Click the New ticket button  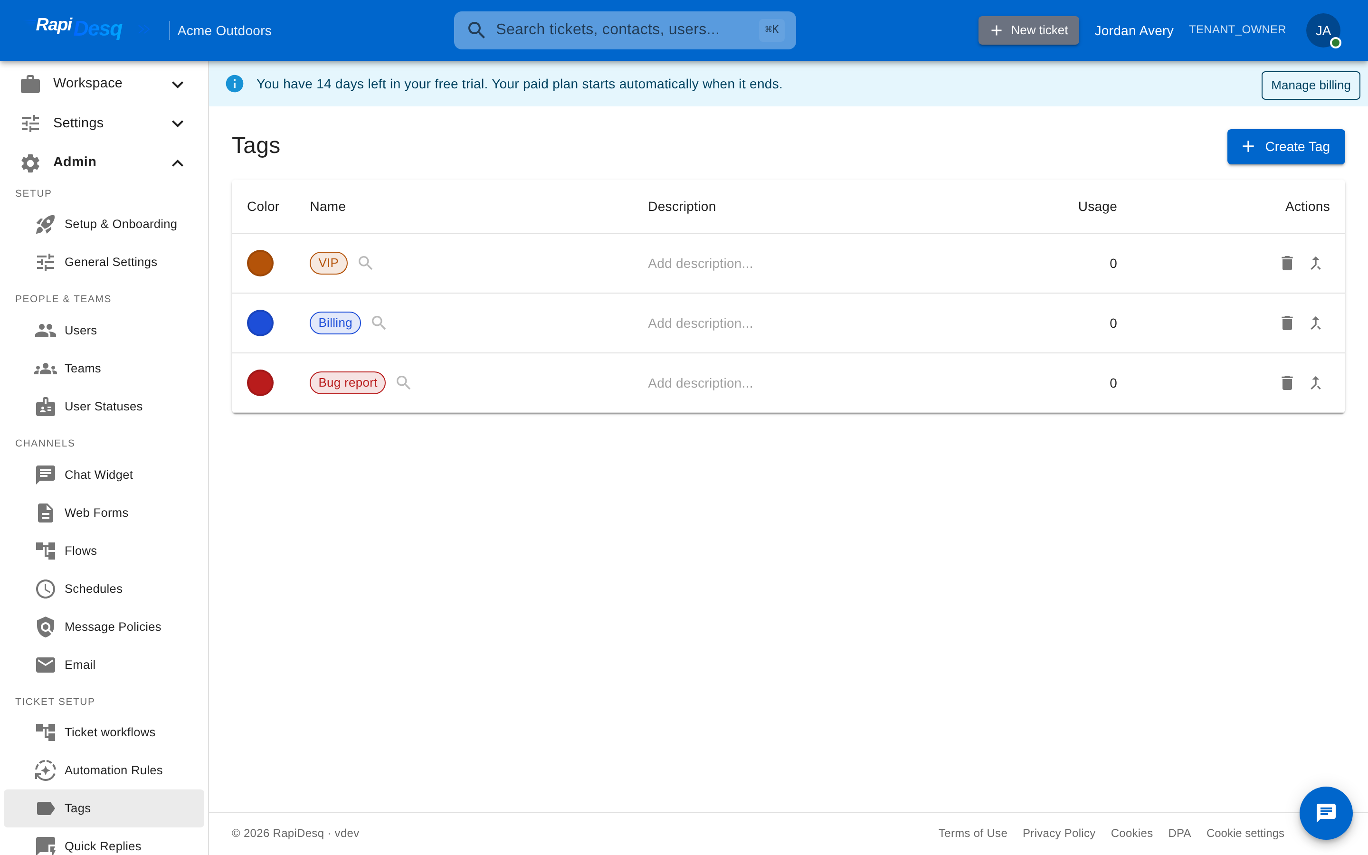coord(1028,30)
